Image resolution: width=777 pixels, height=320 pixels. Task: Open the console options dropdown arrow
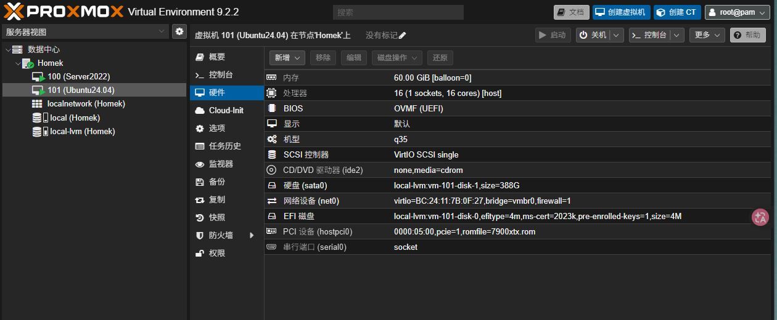click(677, 35)
